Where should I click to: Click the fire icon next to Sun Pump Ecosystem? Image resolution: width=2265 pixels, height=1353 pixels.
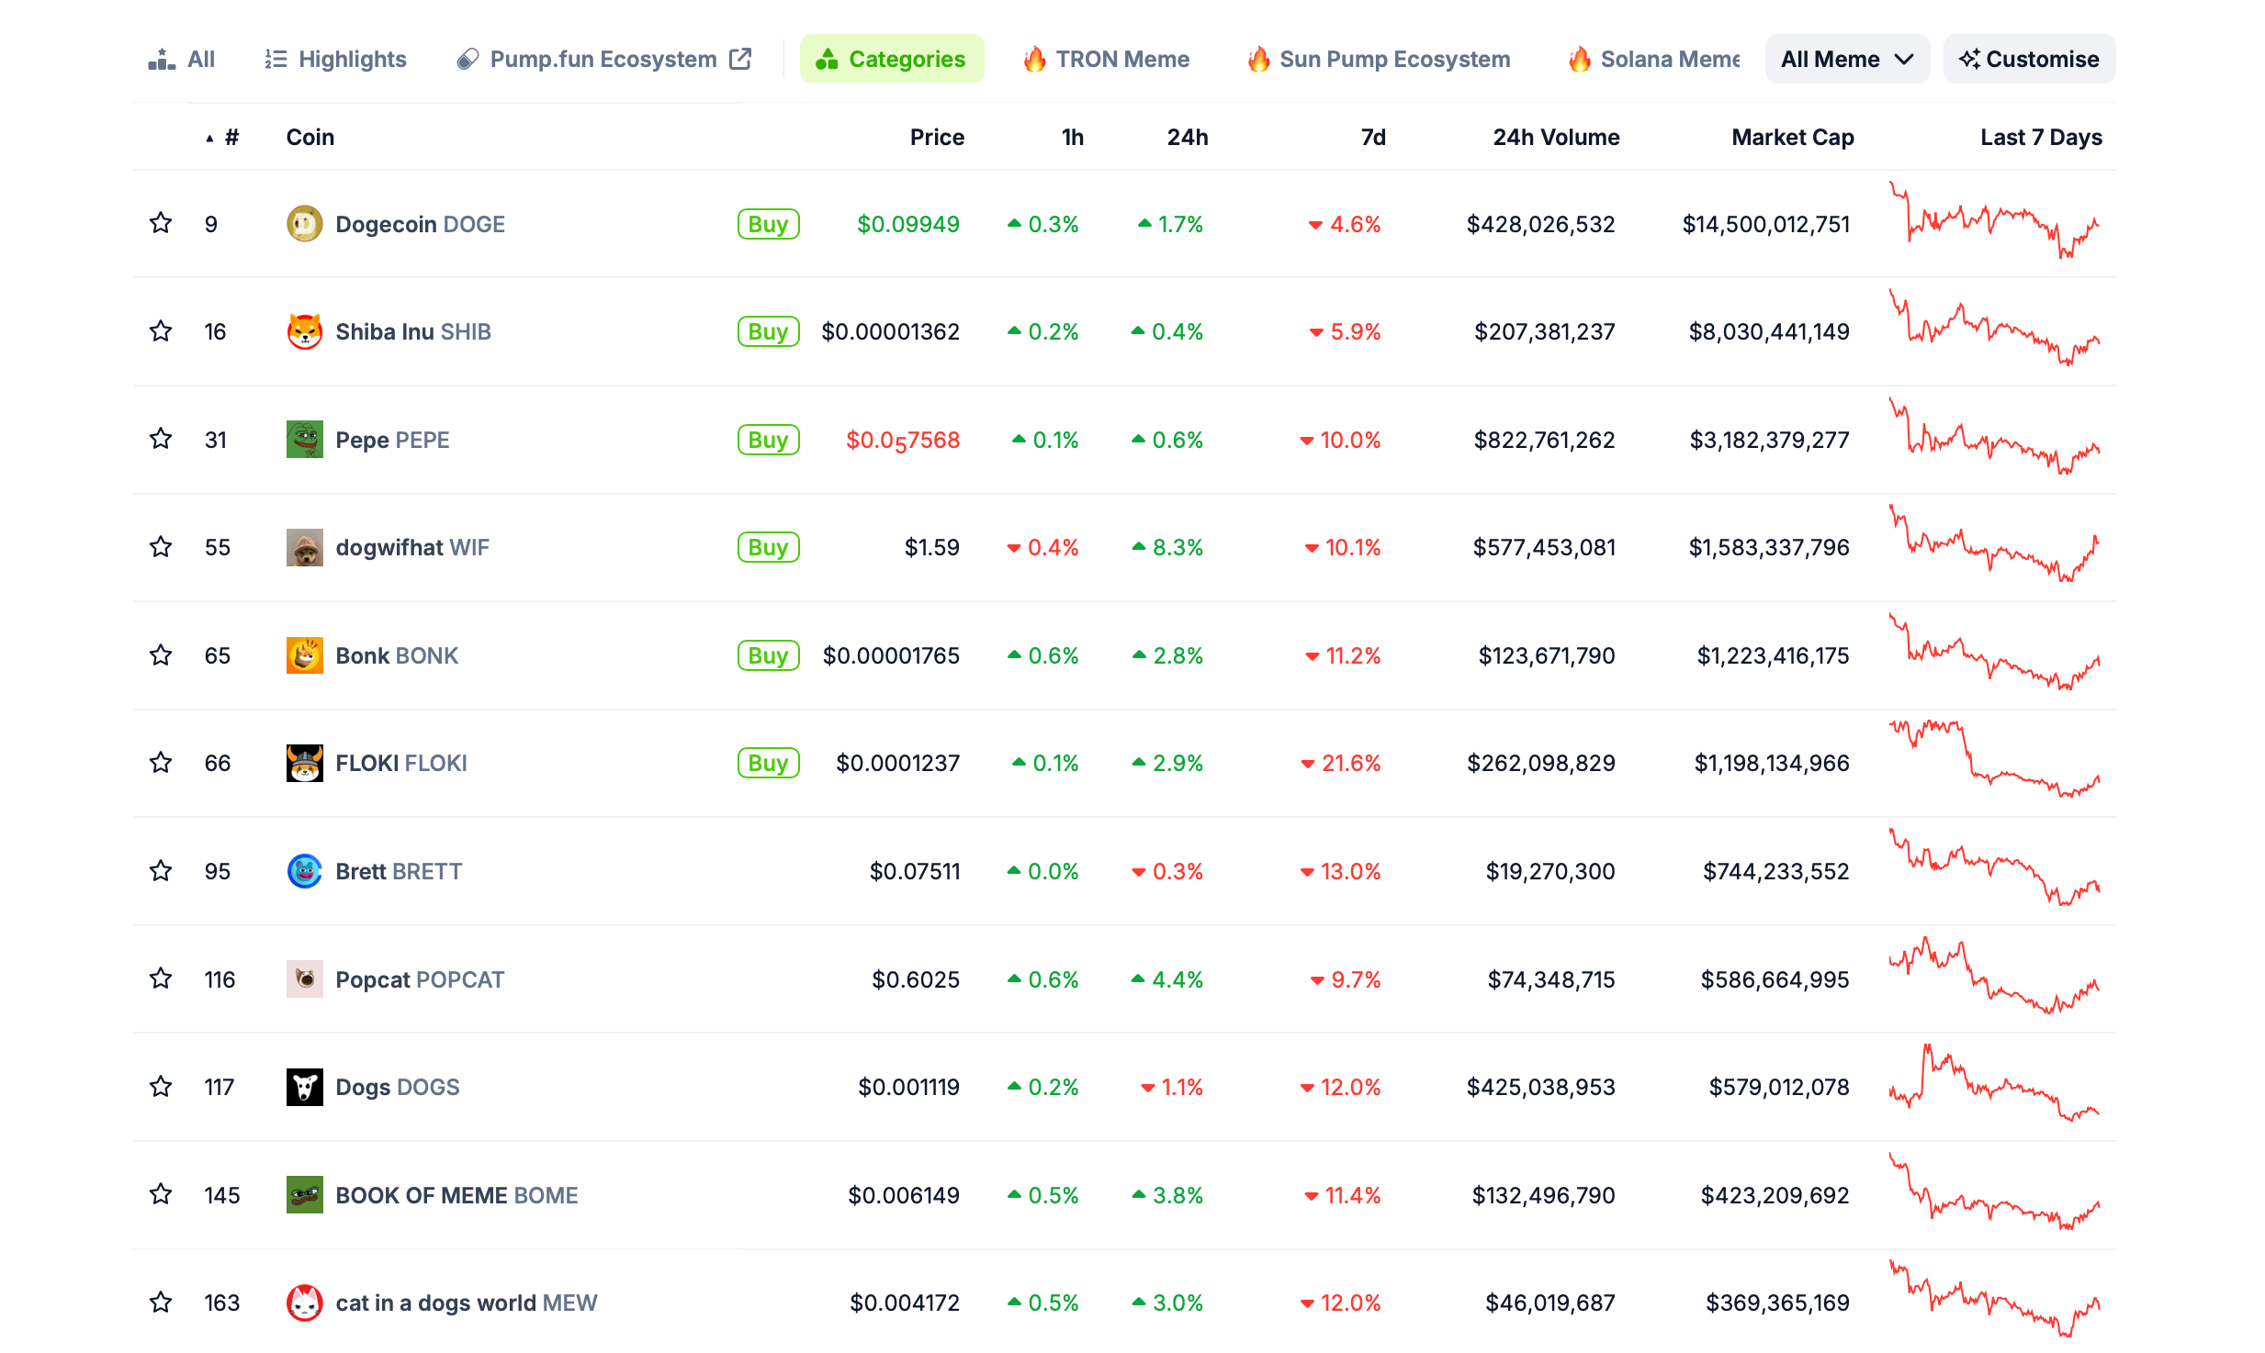pyautogui.click(x=1258, y=59)
